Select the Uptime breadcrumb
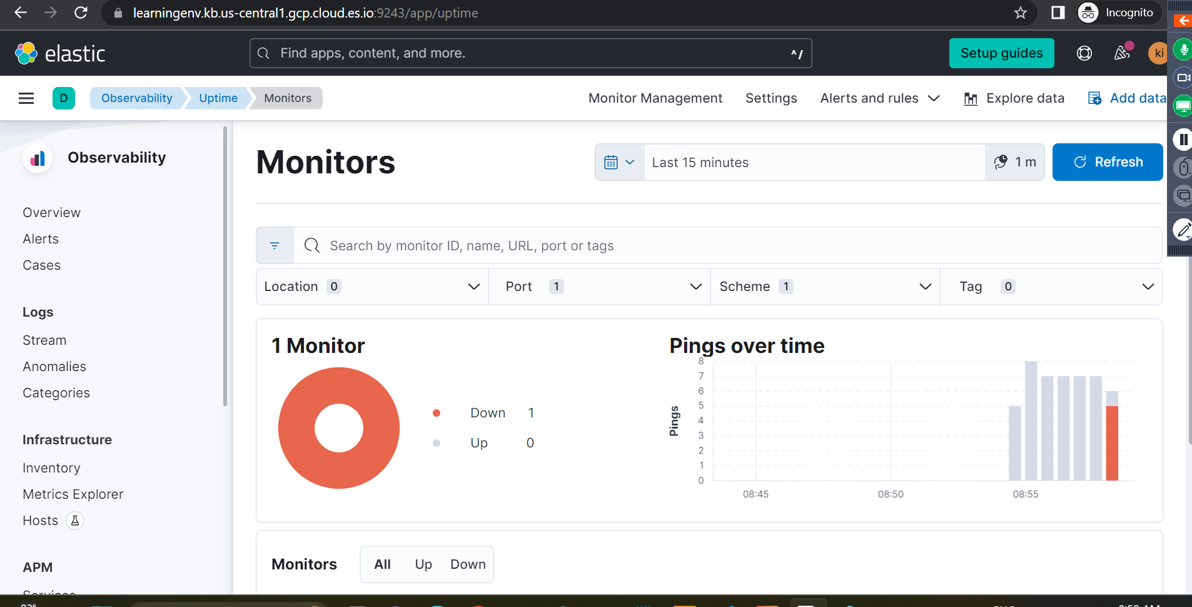This screenshot has width=1192, height=607. (218, 98)
